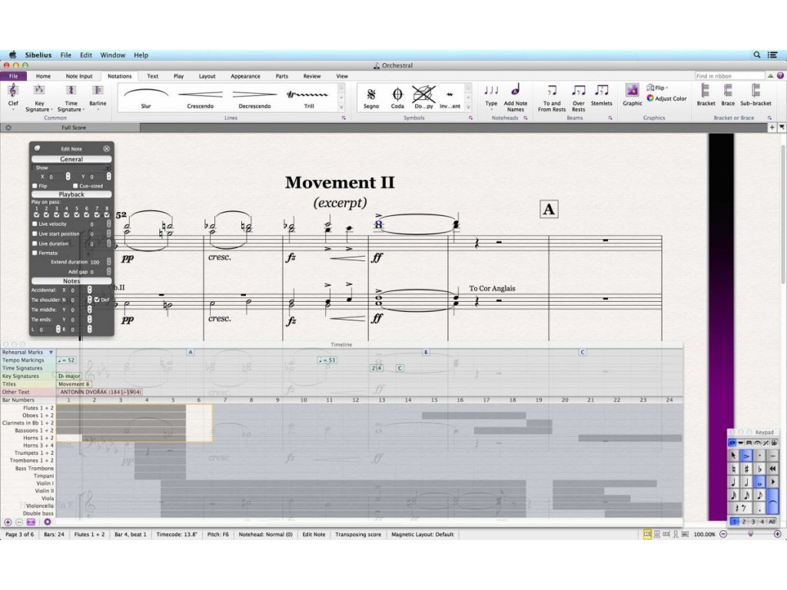
Task: Add a Bracket
Action: pyautogui.click(x=706, y=94)
